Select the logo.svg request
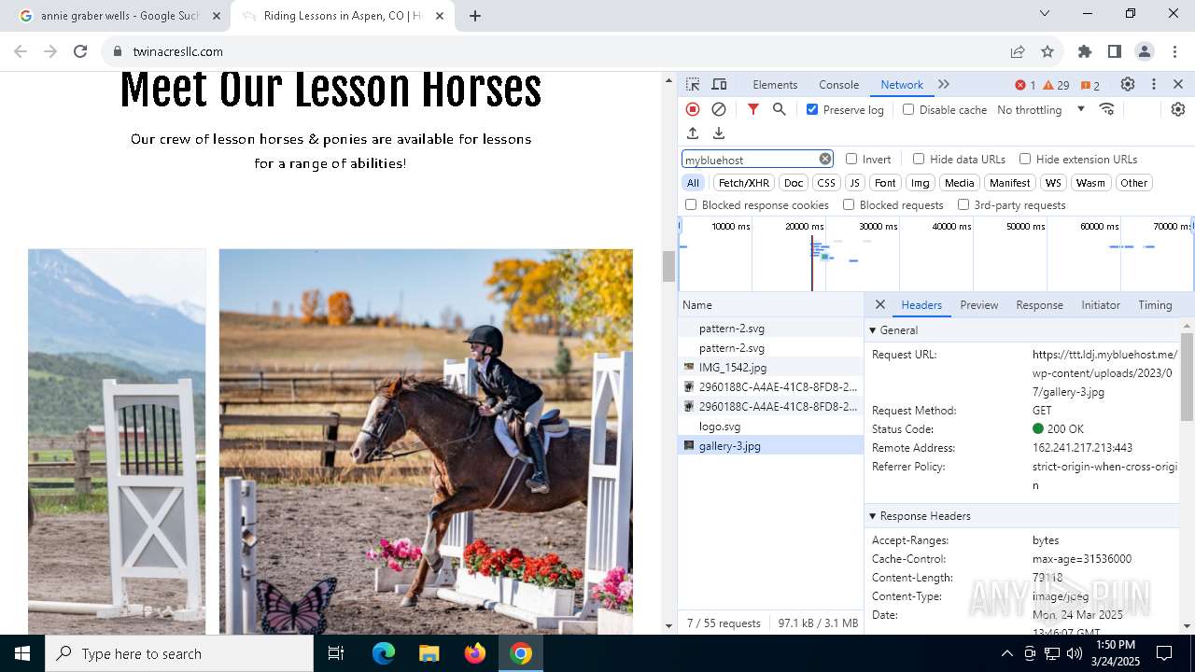1195x672 pixels. tap(771, 427)
